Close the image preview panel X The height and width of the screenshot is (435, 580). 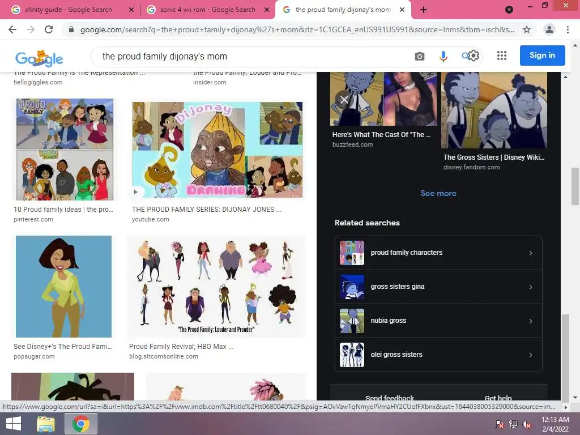click(344, 100)
